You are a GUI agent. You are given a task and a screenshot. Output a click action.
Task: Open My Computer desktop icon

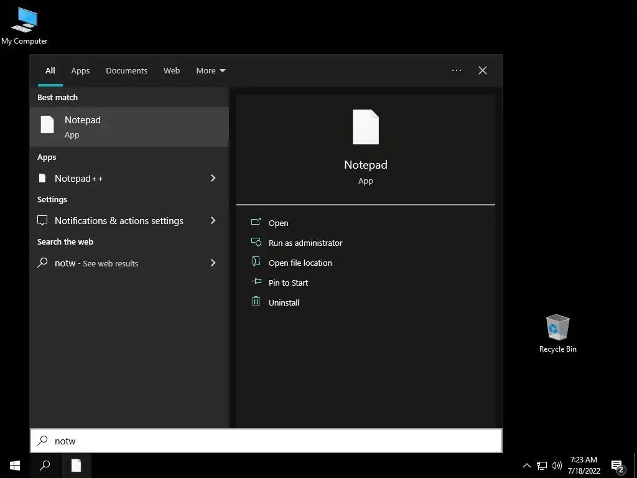[x=24, y=26]
